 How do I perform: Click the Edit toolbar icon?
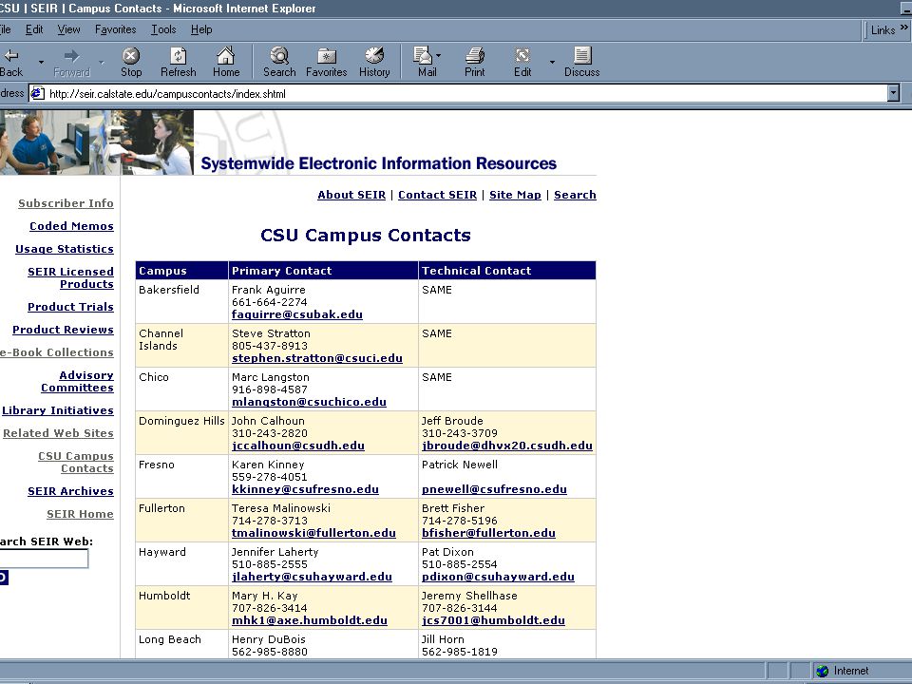point(522,56)
